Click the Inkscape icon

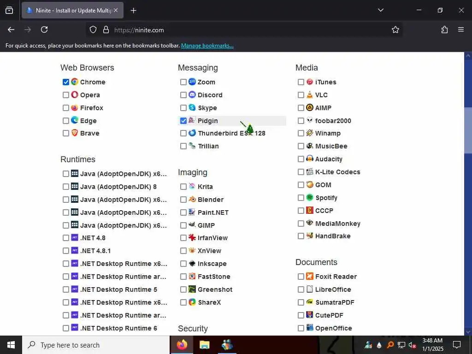tap(192, 263)
